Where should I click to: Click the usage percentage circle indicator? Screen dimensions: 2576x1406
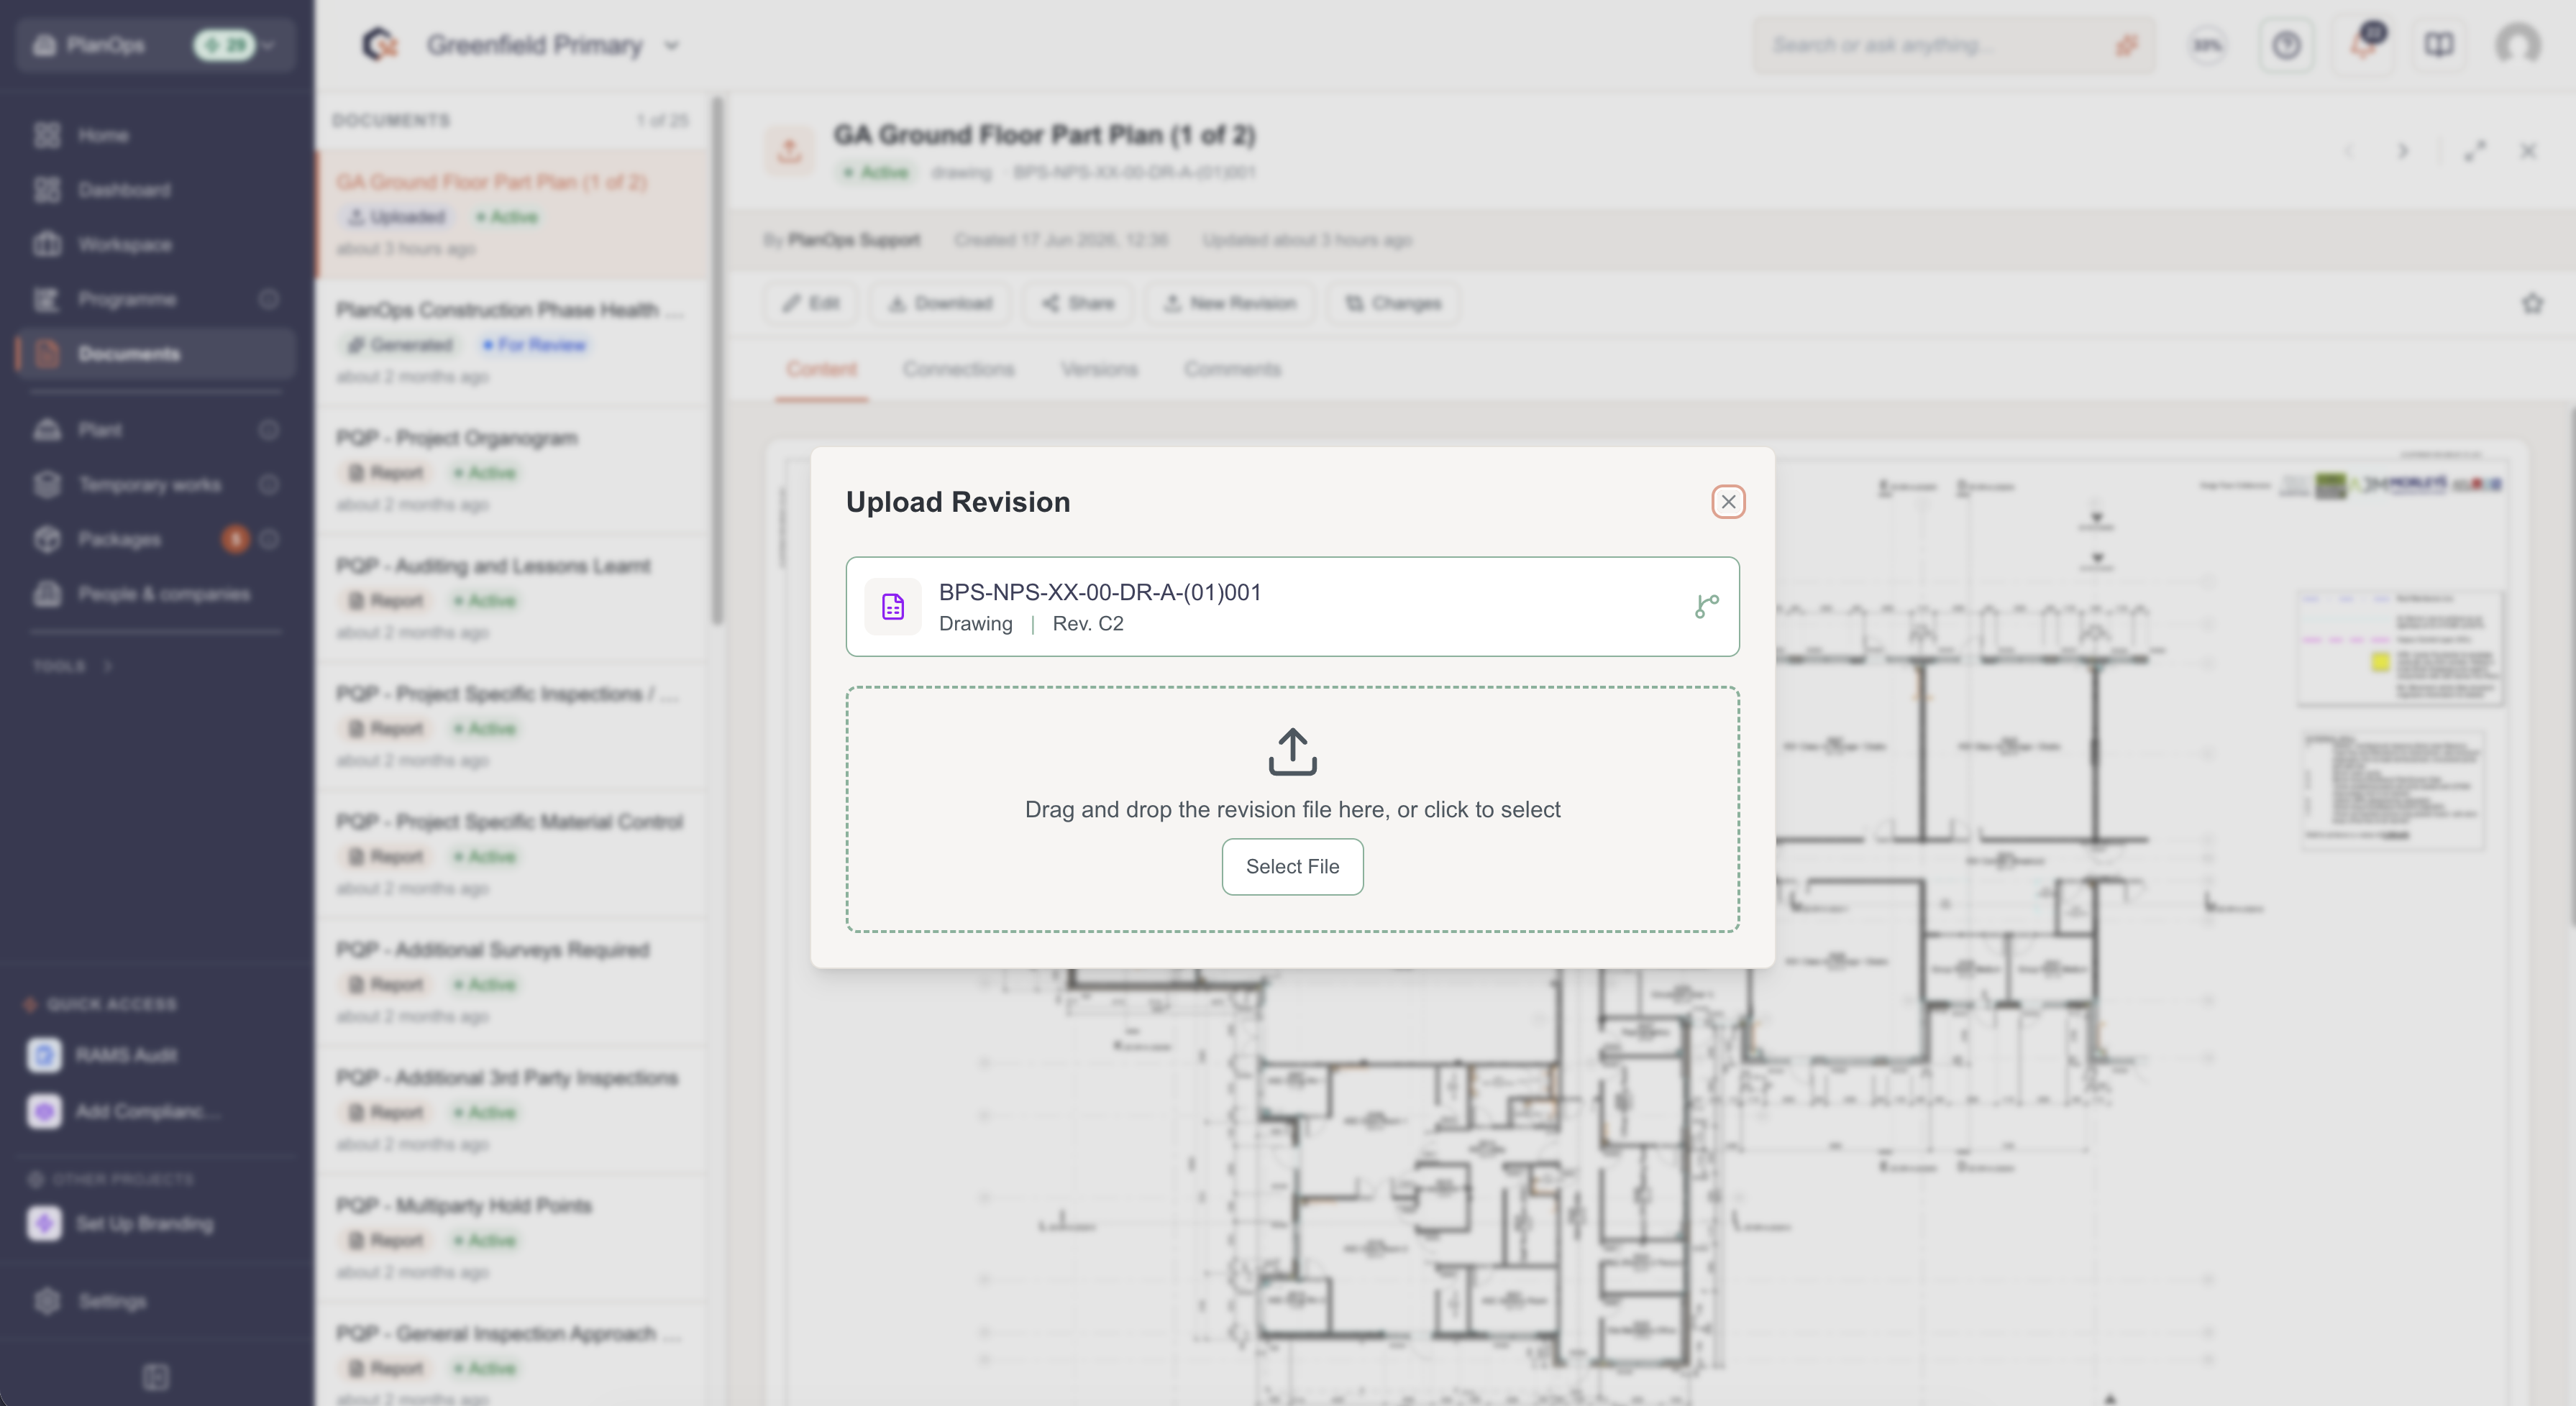point(2208,45)
